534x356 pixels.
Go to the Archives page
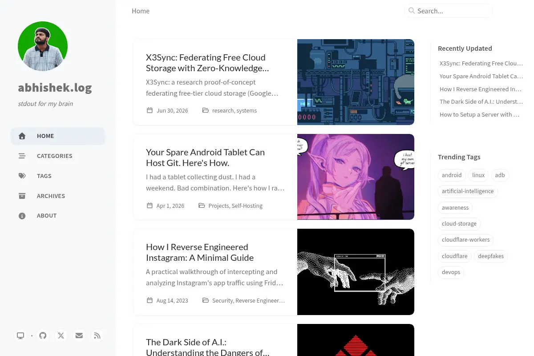pyautogui.click(x=58, y=196)
